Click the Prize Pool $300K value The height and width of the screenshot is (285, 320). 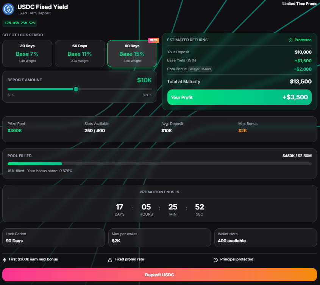tap(15, 131)
